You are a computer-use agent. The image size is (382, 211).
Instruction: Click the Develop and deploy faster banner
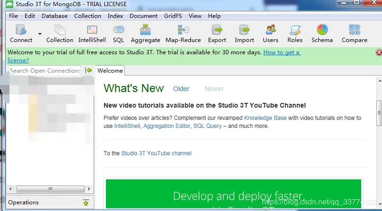pyautogui.click(x=234, y=194)
